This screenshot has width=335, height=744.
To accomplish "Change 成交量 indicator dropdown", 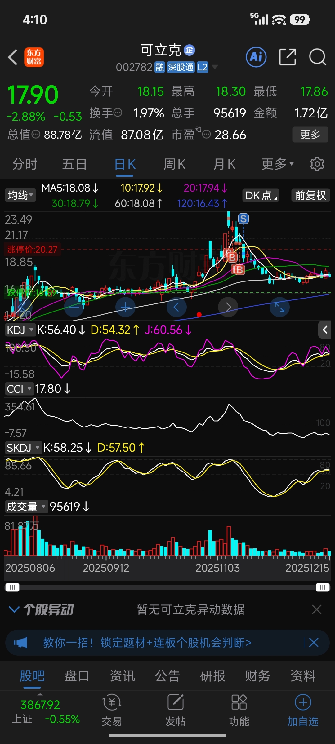I will pos(26,507).
